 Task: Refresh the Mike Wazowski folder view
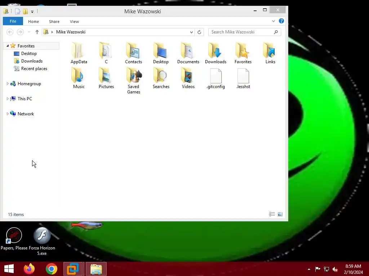(199, 32)
